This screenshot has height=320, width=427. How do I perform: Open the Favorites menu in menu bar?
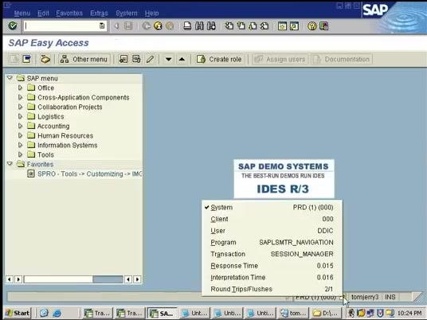coord(69,13)
